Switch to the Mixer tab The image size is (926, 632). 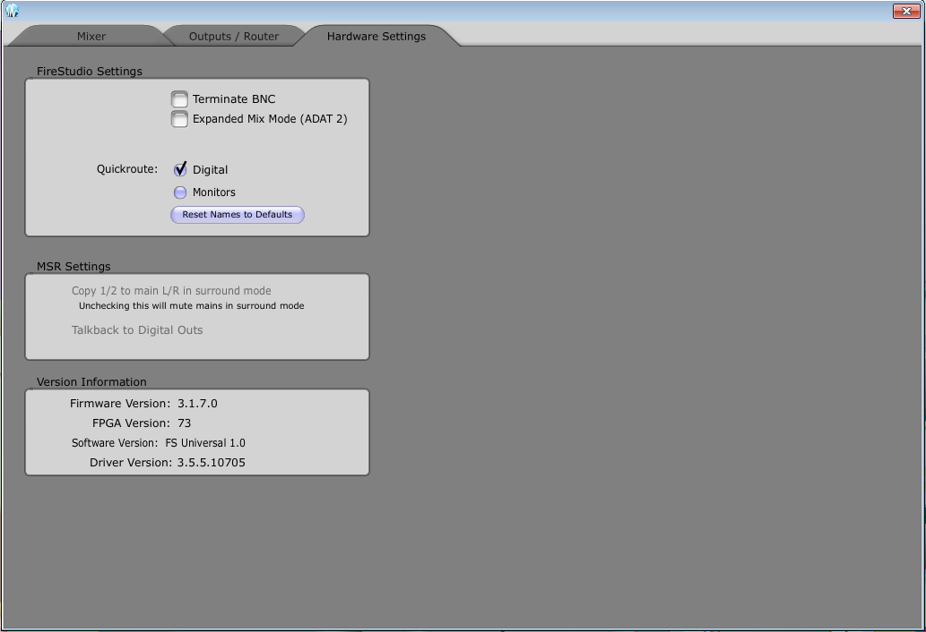point(91,36)
